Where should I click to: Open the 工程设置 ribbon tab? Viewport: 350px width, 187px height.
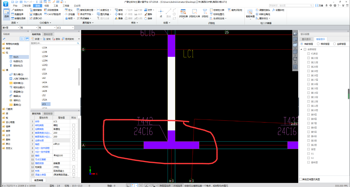26,6
